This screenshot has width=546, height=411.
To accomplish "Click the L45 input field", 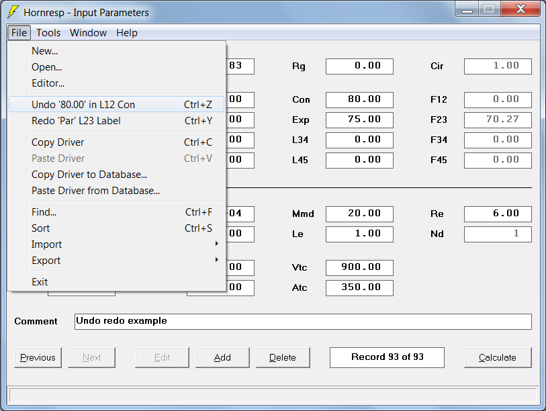I will click(x=359, y=161).
